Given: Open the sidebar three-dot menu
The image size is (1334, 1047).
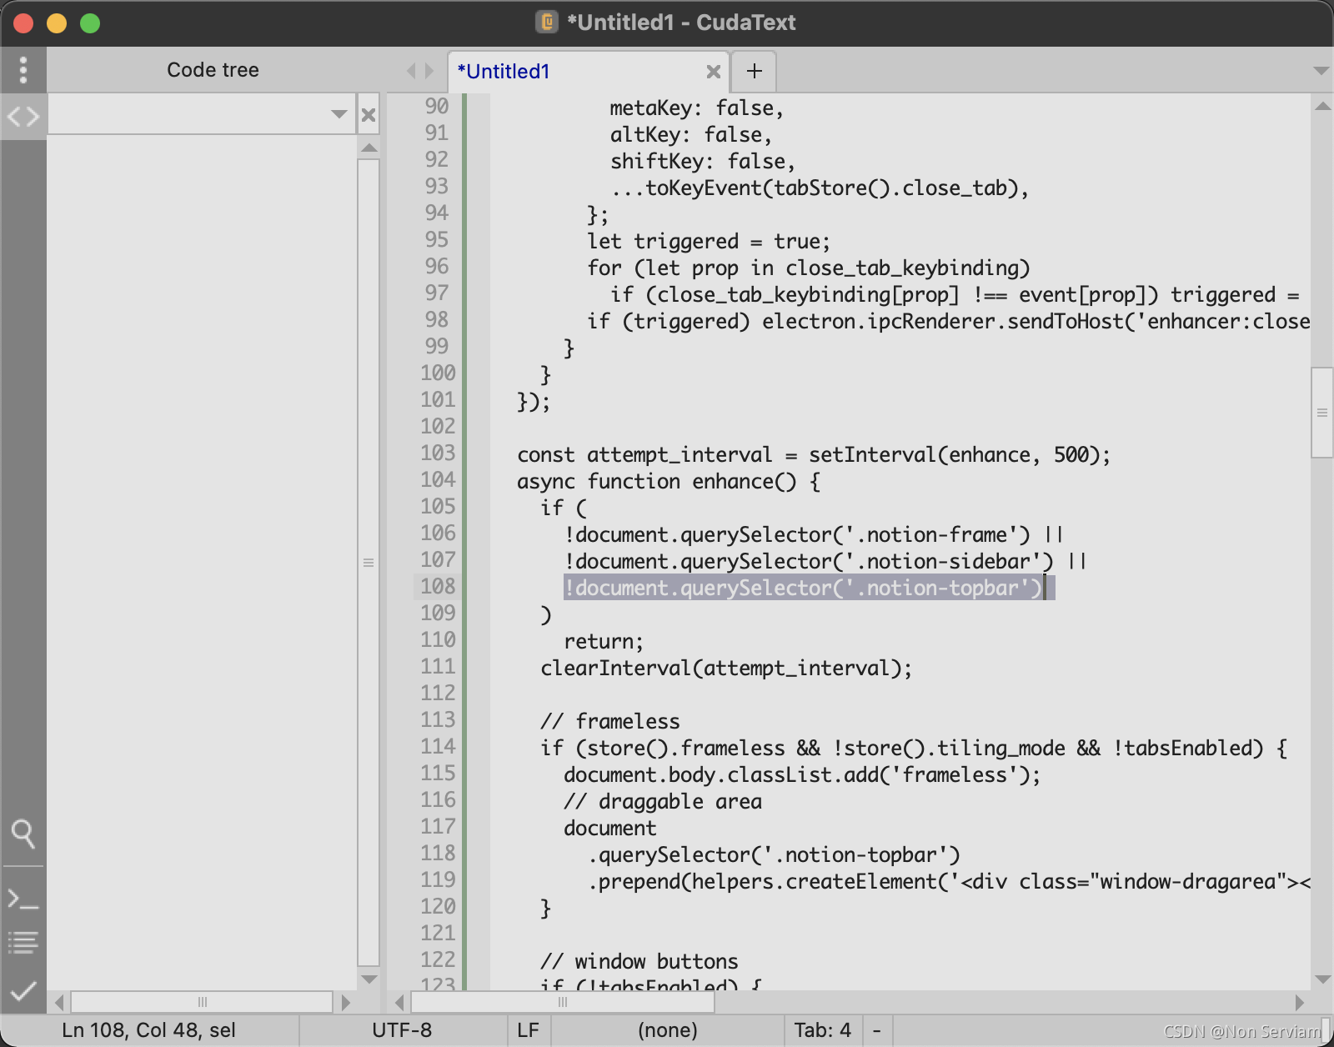Looking at the screenshot, I should (x=23, y=70).
